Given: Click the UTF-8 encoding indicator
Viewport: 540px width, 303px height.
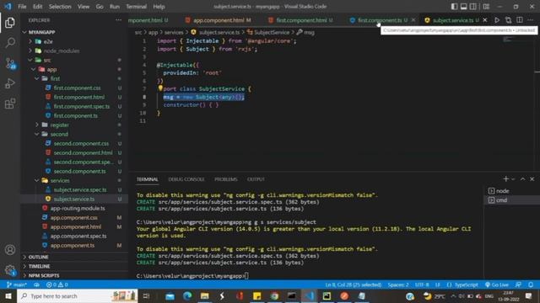Looking at the screenshot, I should click(x=422, y=284).
